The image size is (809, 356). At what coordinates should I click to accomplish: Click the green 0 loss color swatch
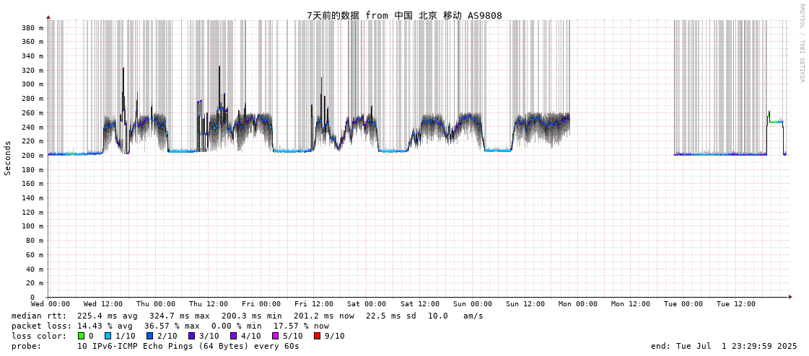coord(81,336)
